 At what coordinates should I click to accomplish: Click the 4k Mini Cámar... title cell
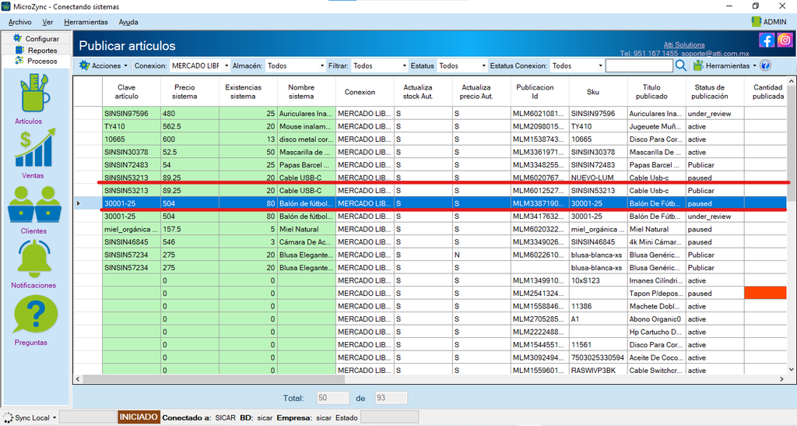[656, 242]
